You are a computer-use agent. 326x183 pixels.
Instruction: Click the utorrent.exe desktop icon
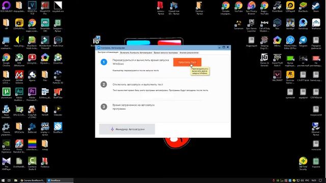(x=6, y=93)
